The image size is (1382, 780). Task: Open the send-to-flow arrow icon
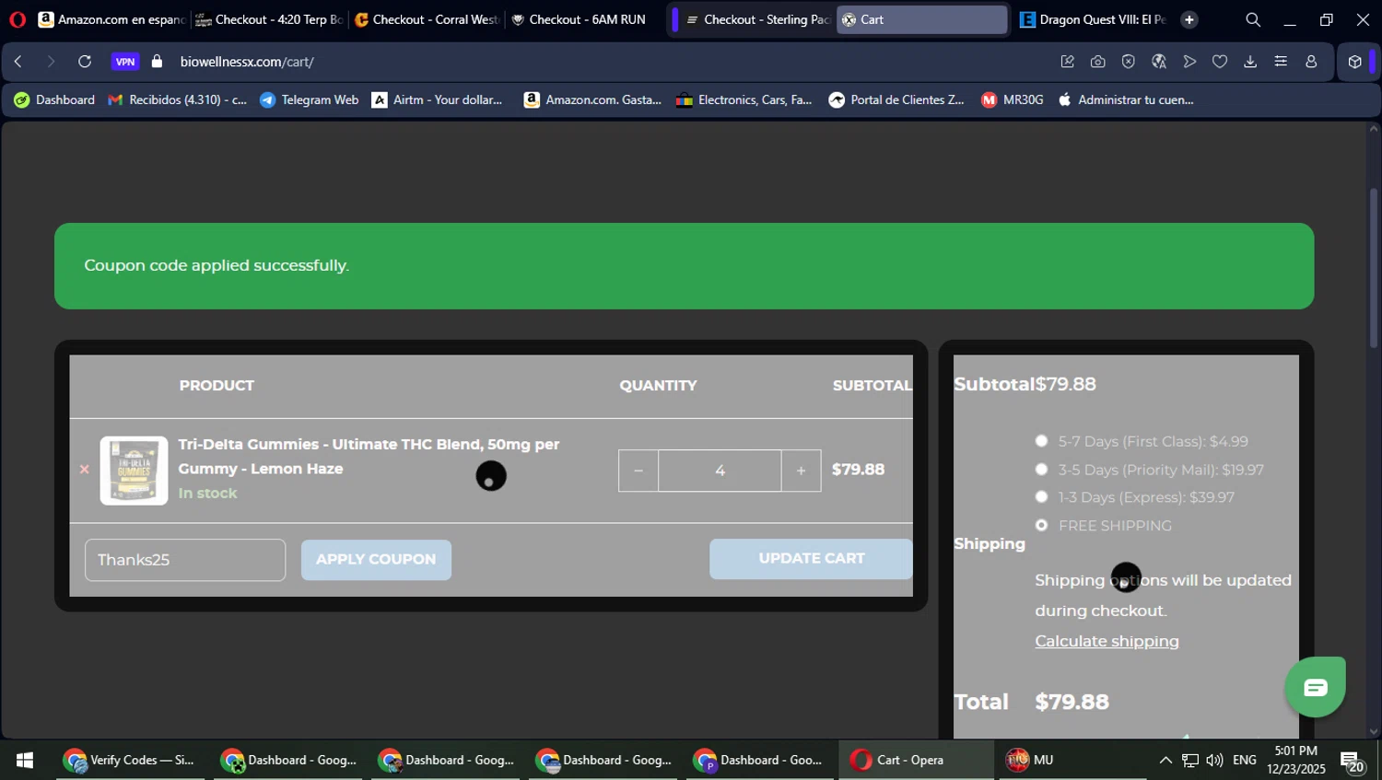pos(1189,62)
